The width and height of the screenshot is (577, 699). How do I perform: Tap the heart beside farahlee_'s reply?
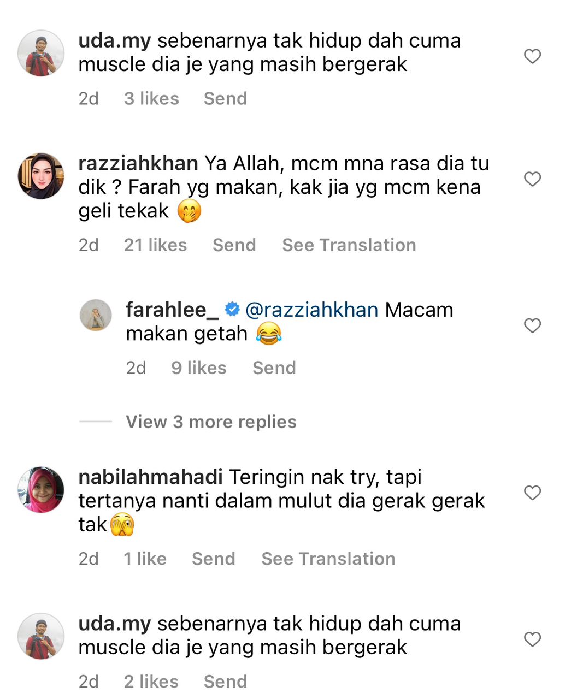click(x=532, y=325)
